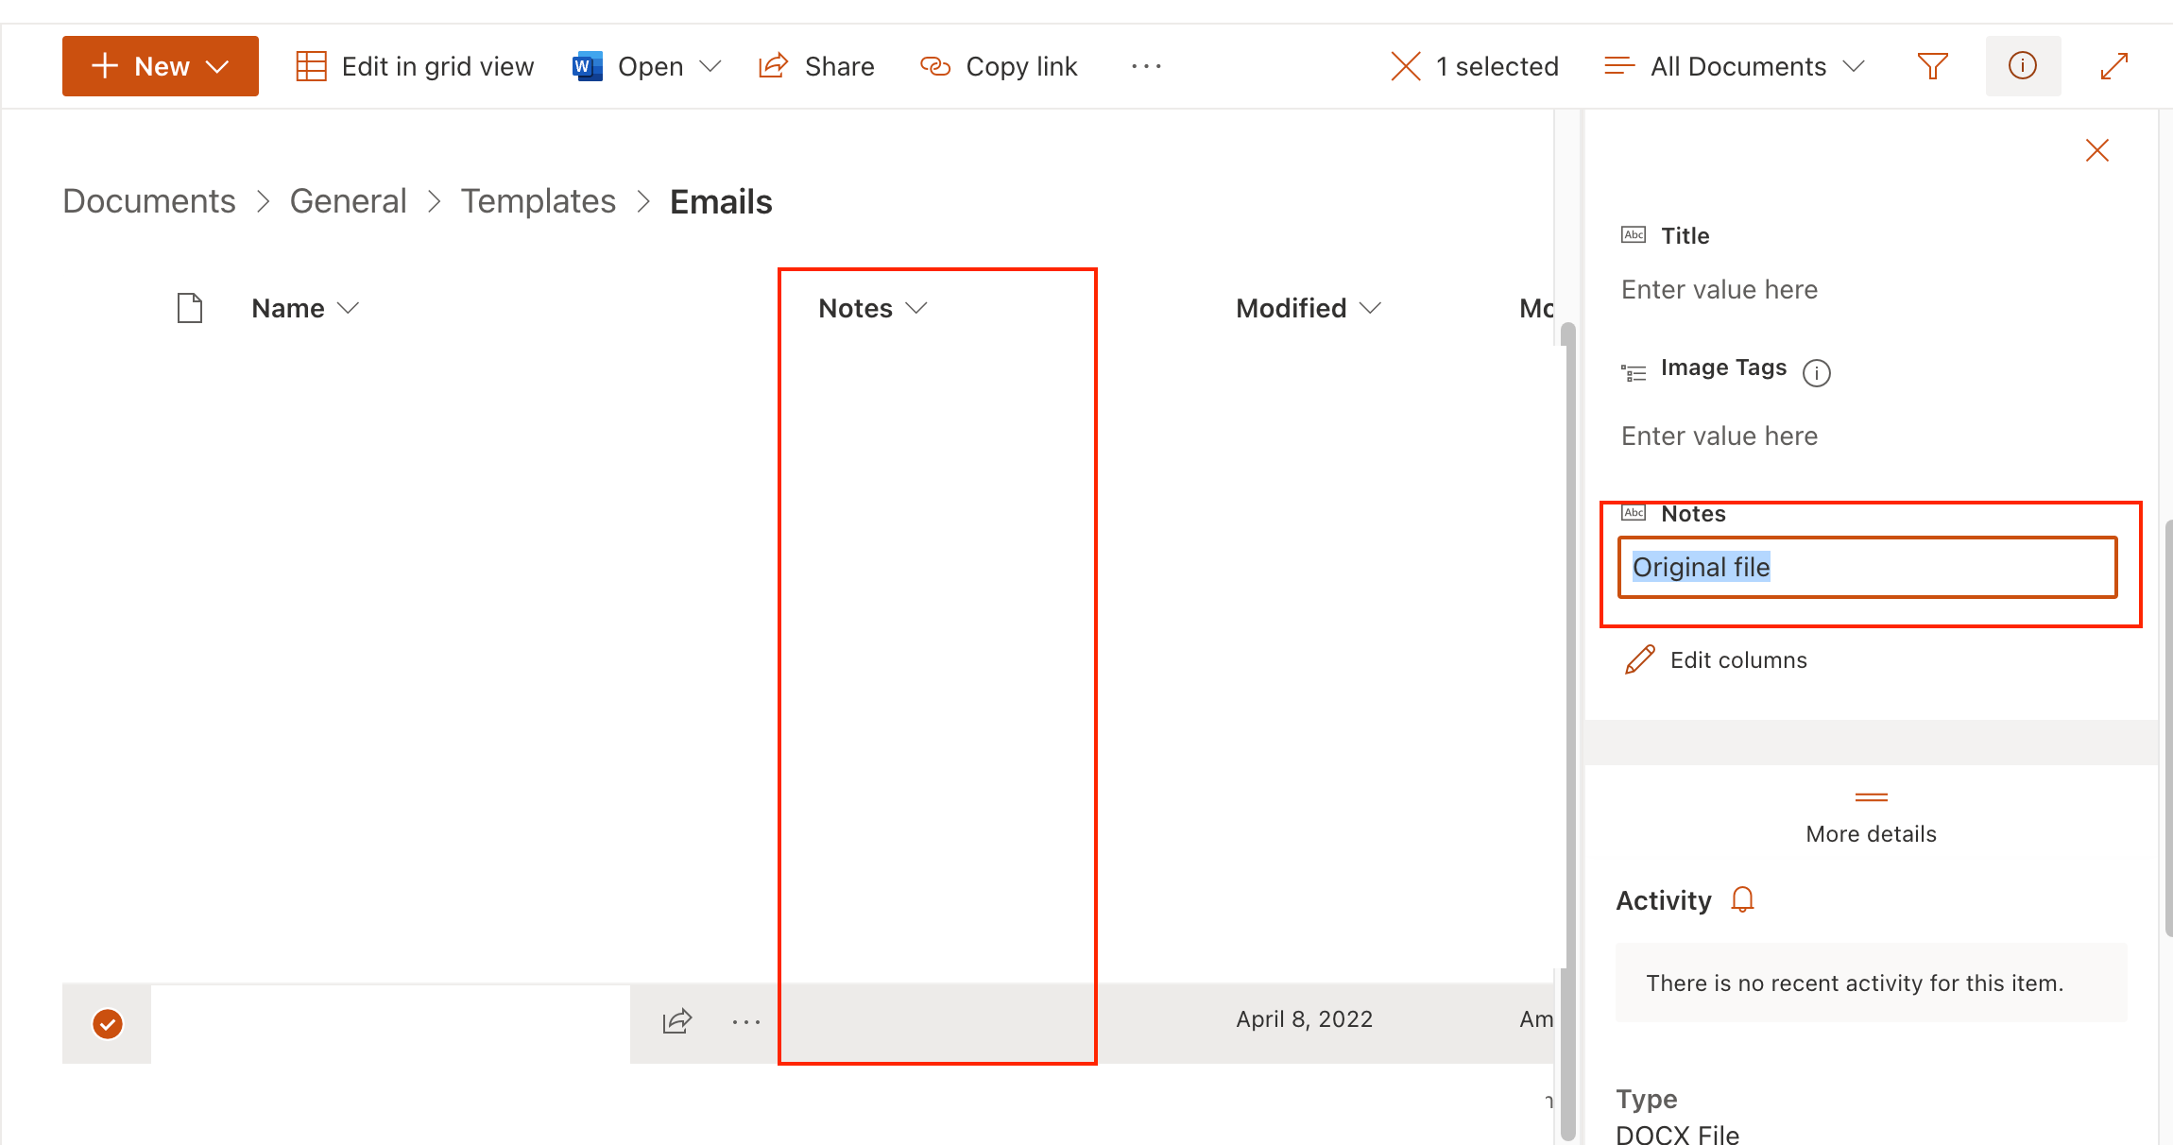This screenshot has height=1145, width=2173.
Task: Click the Activity notification bell icon
Action: [1742, 899]
